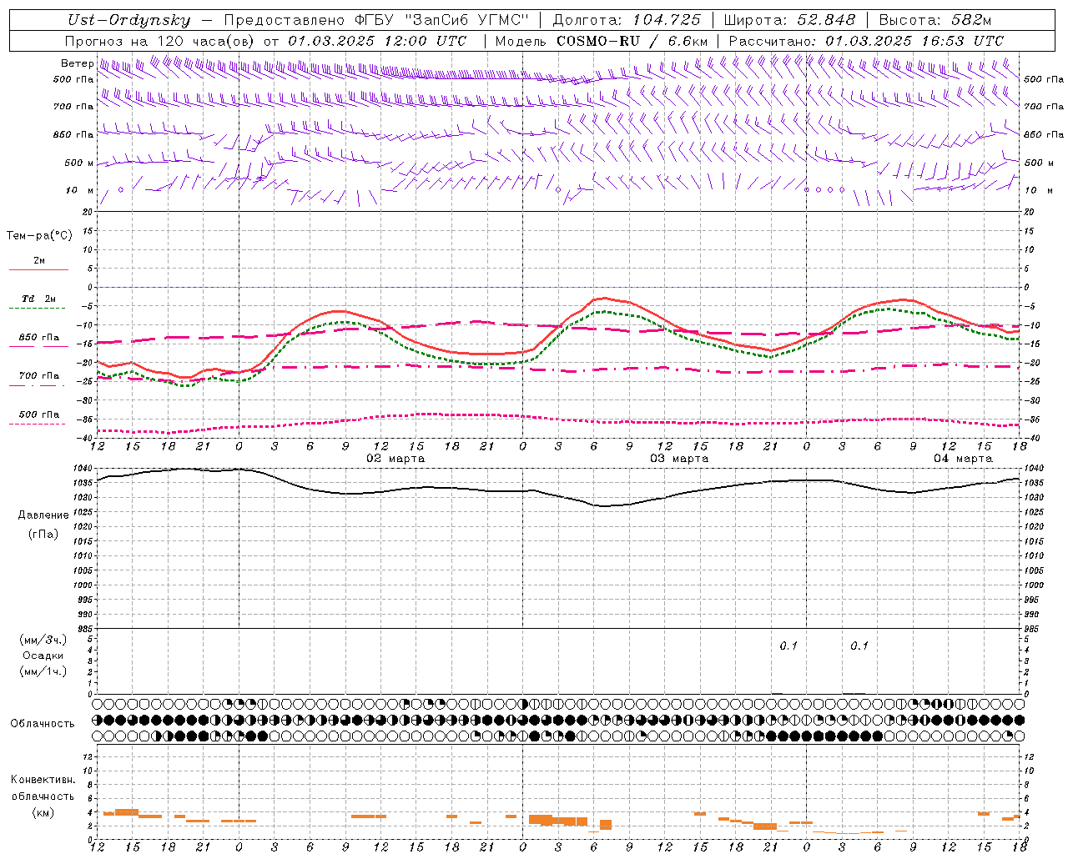Click the Давление pressure panel label
The height and width of the screenshot is (854, 1068).
click(43, 515)
